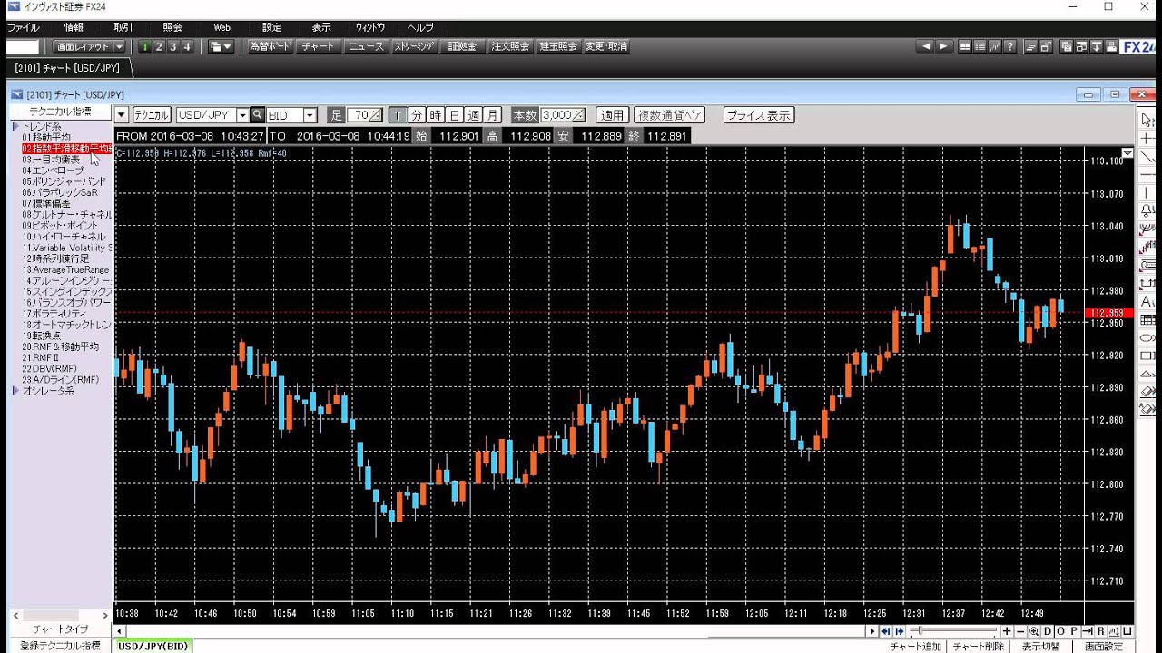Image resolution: width=1162 pixels, height=653 pixels.
Task: Click the magnifier search icon next to USD/JPY
Action: tap(257, 115)
